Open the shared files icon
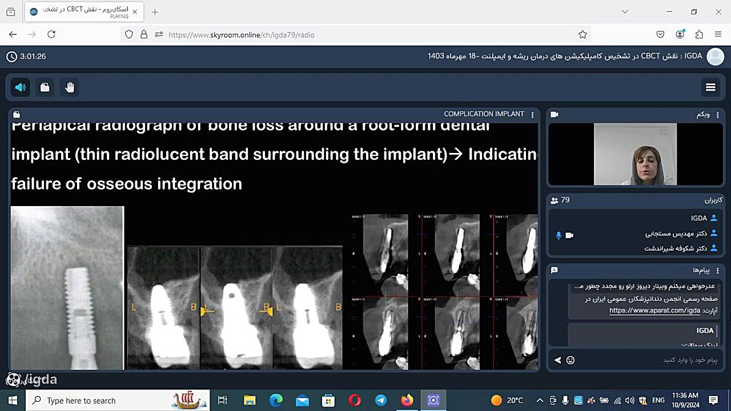Viewport: 731px width, 411px height. tap(45, 87)
